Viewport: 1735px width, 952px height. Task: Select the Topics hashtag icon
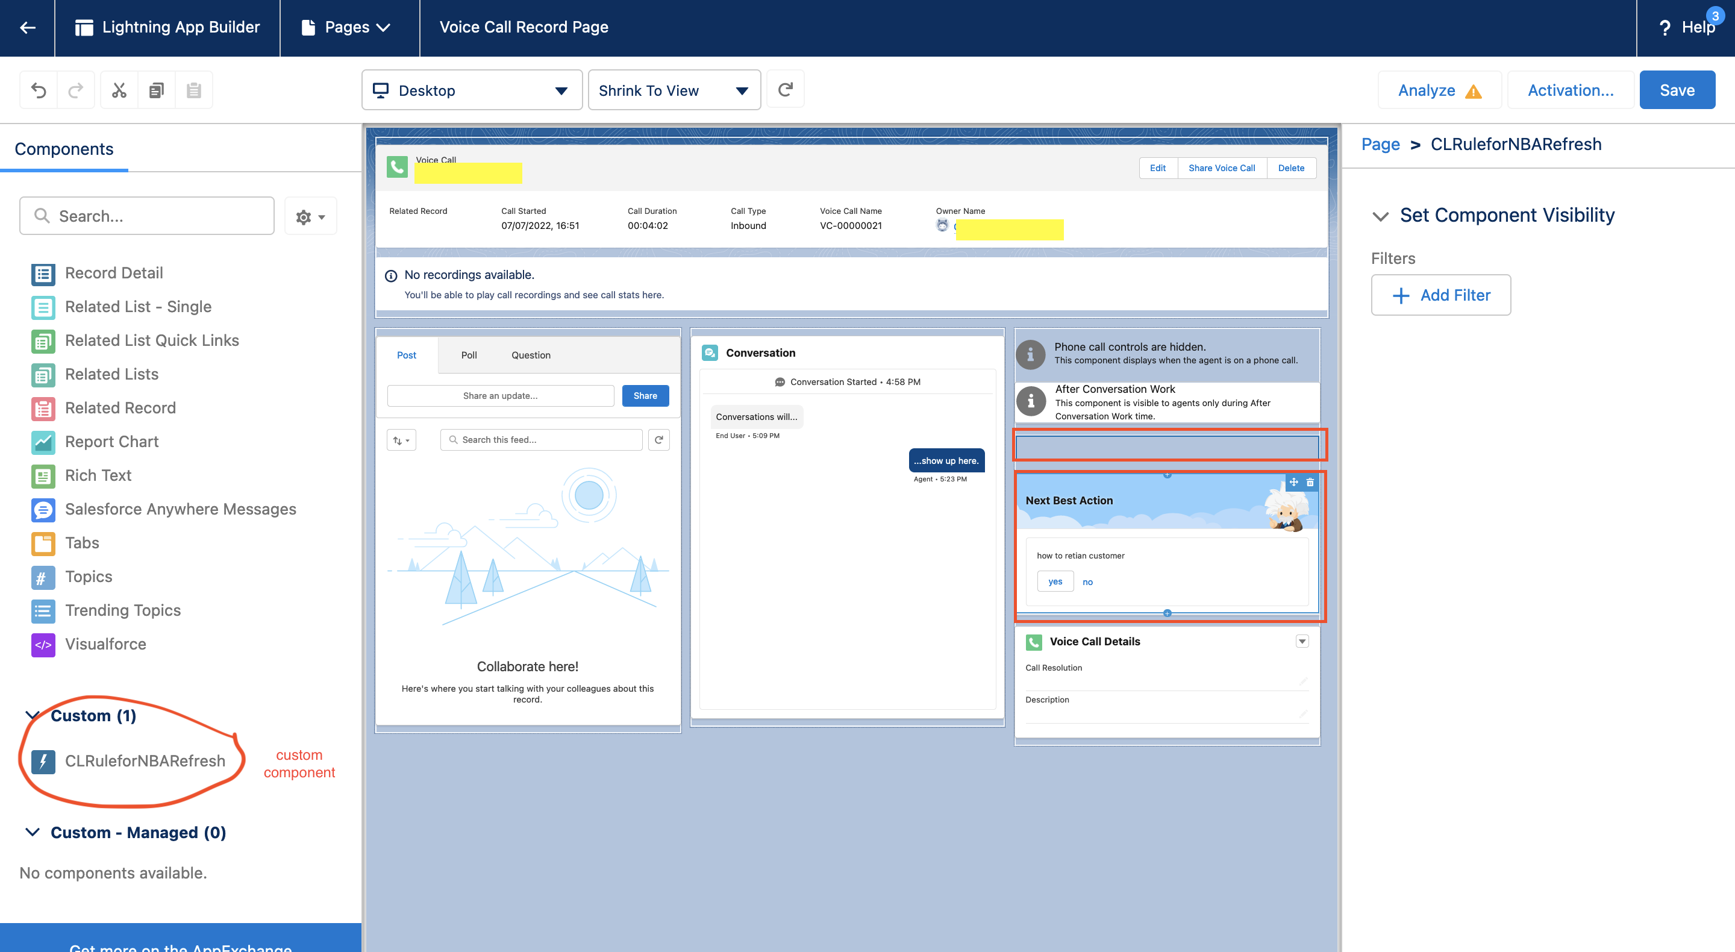tap(43, 577)
